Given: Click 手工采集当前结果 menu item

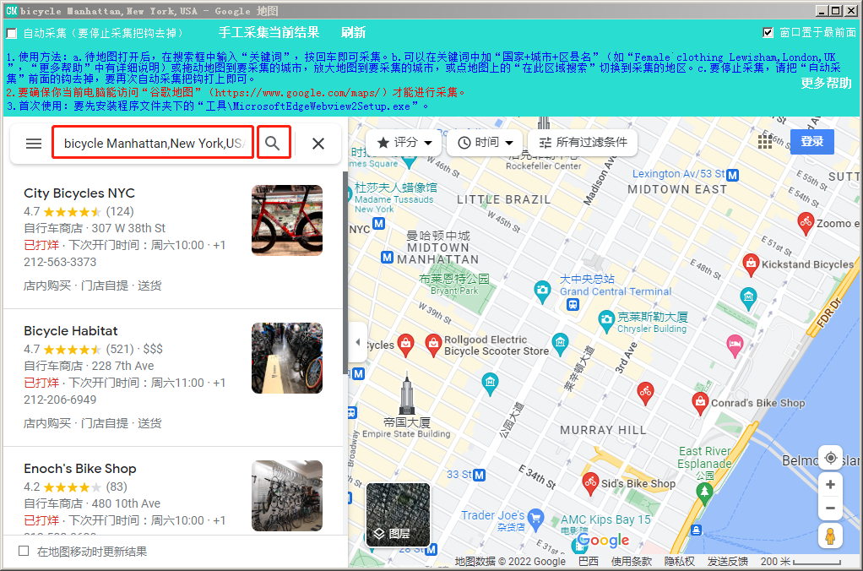Looking at the screenshot, I should click(269, 33).
